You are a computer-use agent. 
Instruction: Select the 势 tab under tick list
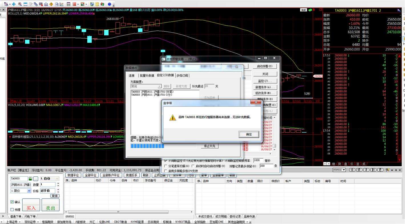(x=340, y=164)
